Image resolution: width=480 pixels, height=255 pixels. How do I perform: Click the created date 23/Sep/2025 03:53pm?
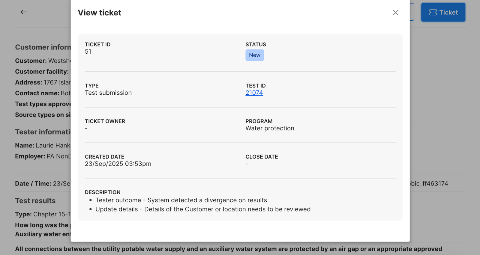tap(118, 164)
